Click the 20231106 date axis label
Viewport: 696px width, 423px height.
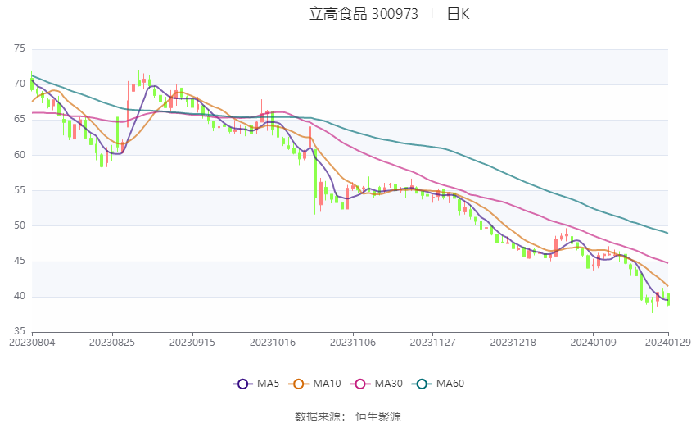pyautogui.click(x=353, y=343)
